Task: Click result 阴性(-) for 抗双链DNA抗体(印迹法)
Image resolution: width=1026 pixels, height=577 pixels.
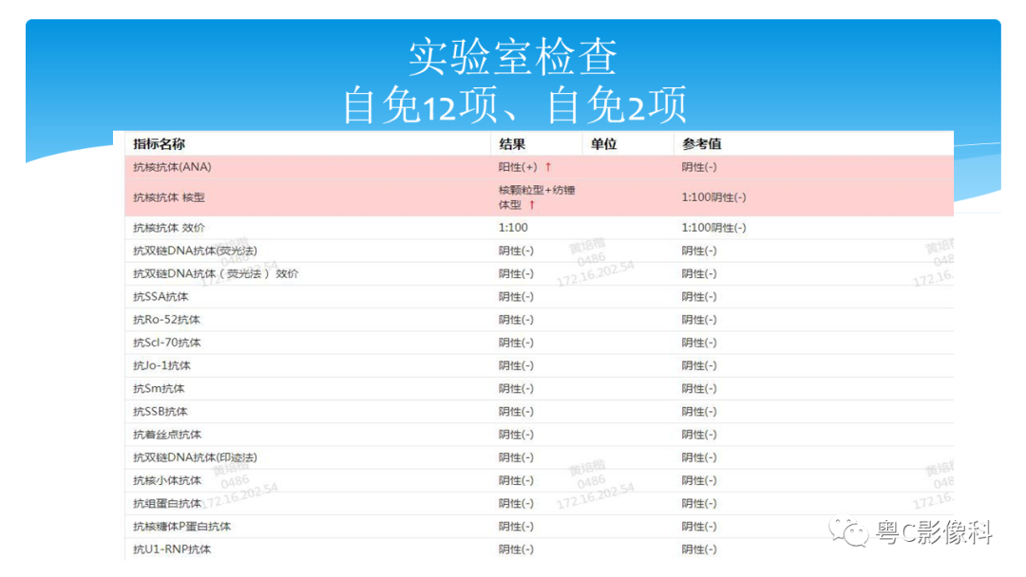Action: (516, 457)
